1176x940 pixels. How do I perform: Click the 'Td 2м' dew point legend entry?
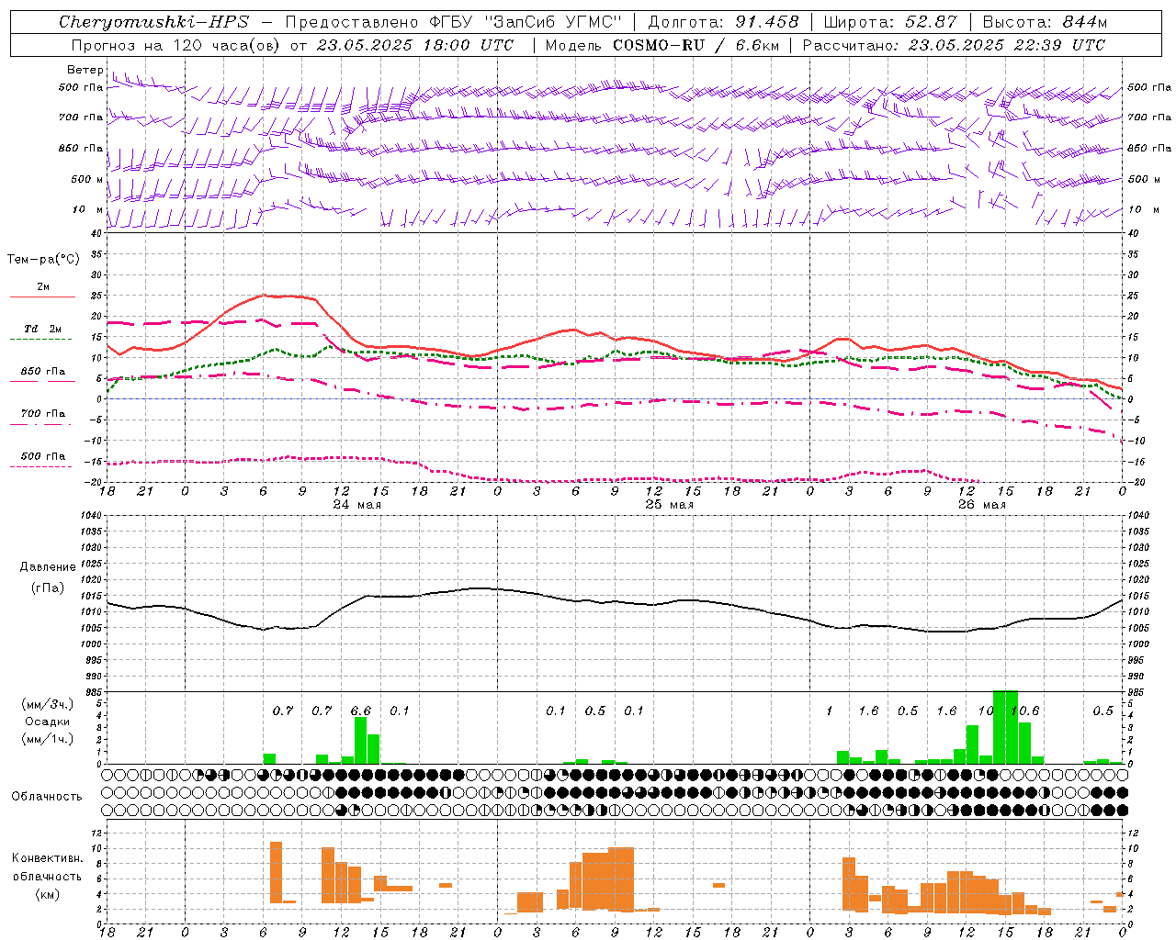point(42,329)
